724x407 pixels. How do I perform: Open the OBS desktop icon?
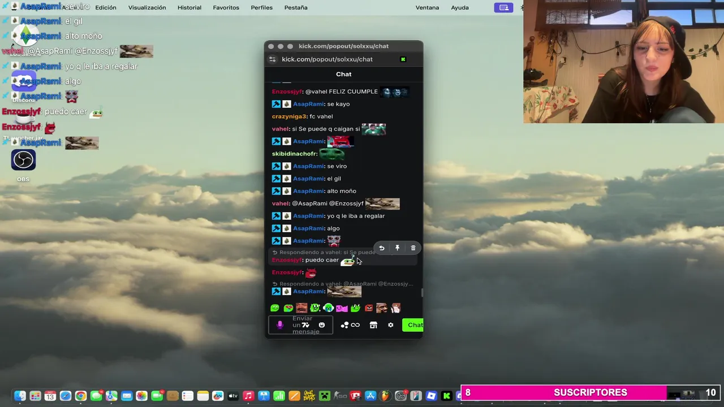click(x=23, y=161)
